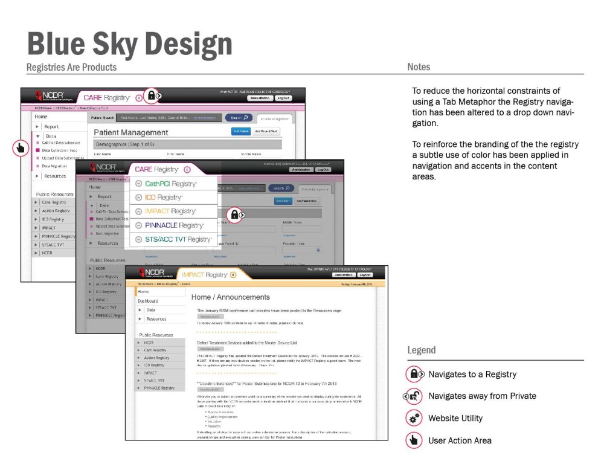Click the Blue Sky Design page title
Image resolution: width=604 pixels, height=467 pixels.
(130, 44)
